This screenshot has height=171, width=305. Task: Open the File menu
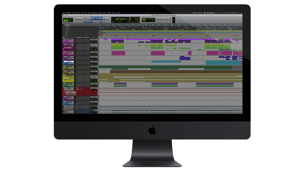(72, 13)
